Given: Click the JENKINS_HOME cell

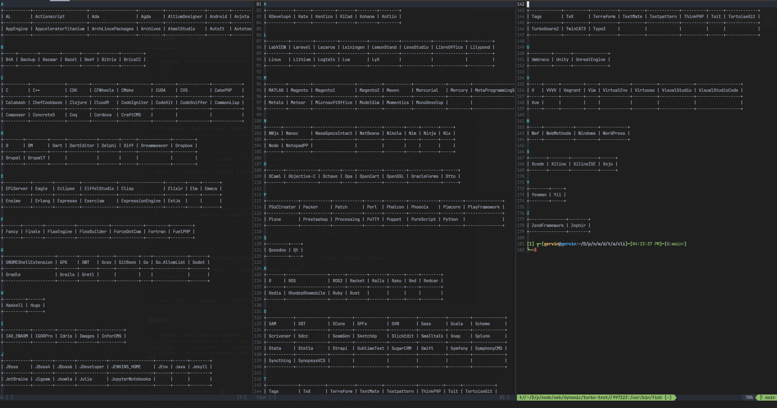Looking at the screenshot, I should [126, 367].
